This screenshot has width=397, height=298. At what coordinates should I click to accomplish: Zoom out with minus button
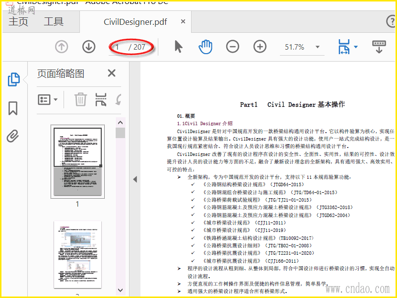tap(232, 47)
